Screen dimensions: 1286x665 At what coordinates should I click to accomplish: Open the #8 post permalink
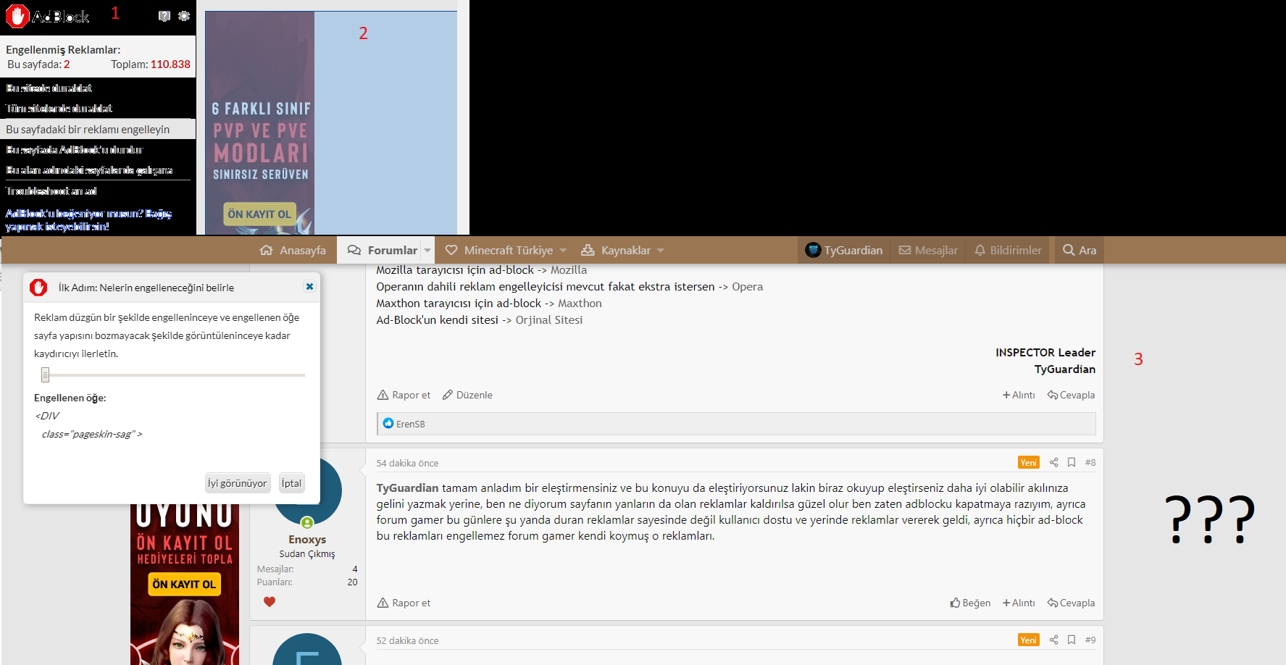coord(1090,462)
